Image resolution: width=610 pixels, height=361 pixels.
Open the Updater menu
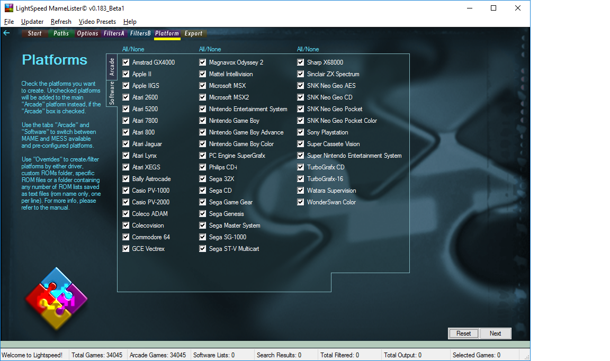(32, 22)
